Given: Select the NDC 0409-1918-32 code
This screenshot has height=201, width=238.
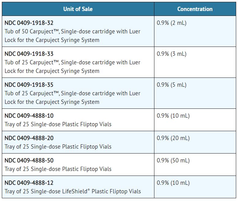Looking at the screenshot, I should 29,23.
